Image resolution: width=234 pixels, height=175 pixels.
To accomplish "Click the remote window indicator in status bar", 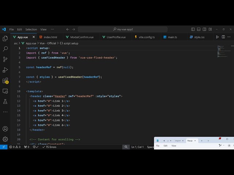I will (x=4, y=147).
